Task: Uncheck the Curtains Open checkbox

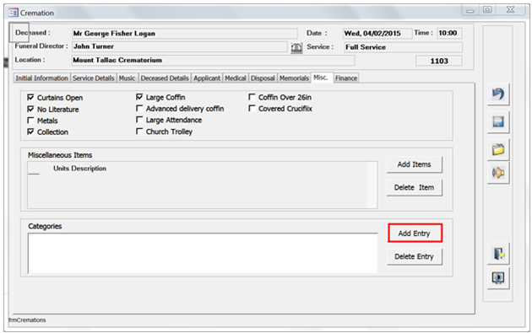Action: coord(30,98)
